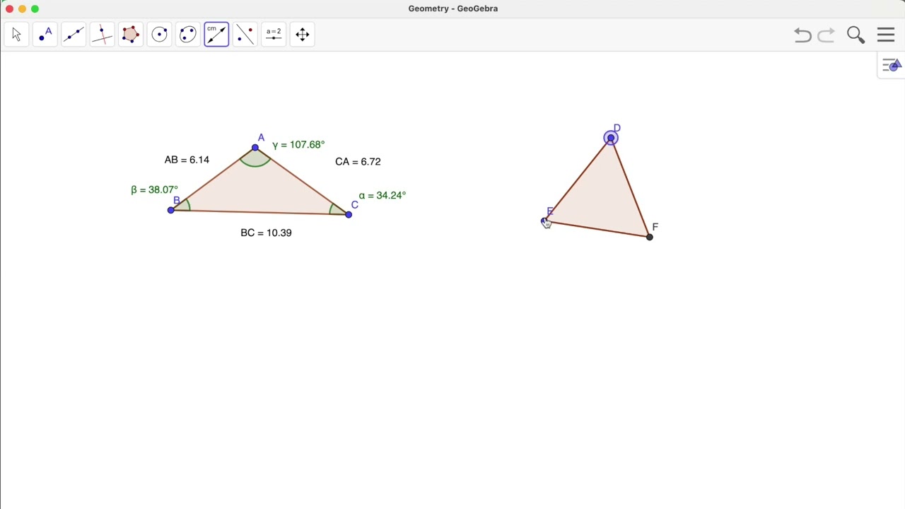Click inside triangle ABC's shaded interior

tap(258, 191)
